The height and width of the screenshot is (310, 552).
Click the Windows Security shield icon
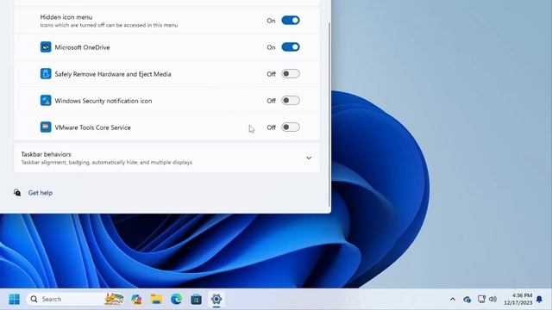[x=46, y=101]
